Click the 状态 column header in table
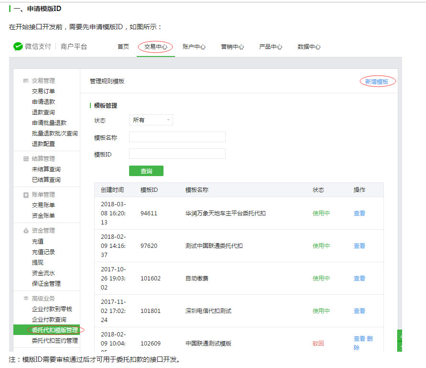Screen dimensions: 426x368 point(318,190)
